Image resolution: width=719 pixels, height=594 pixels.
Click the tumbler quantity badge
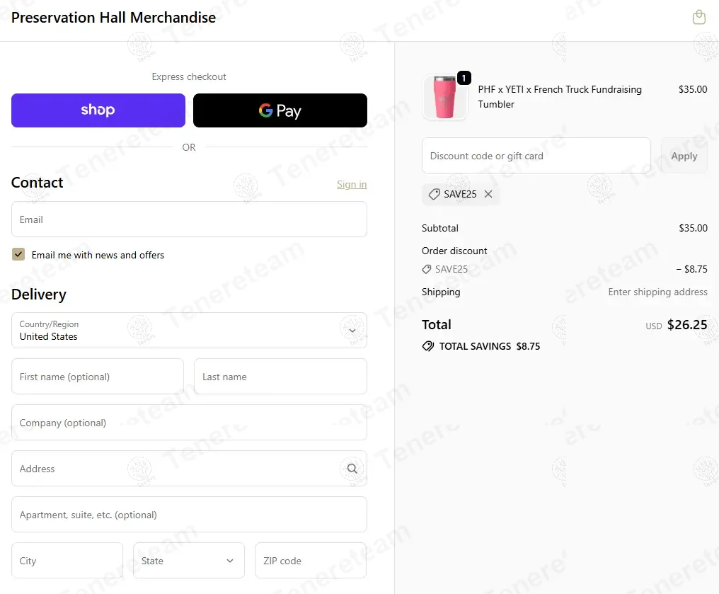464,78
